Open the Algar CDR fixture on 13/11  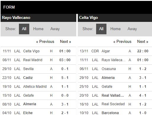click(x=115, y=51)
